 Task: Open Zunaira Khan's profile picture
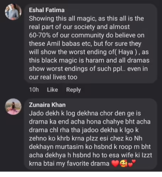click(13, 107)
